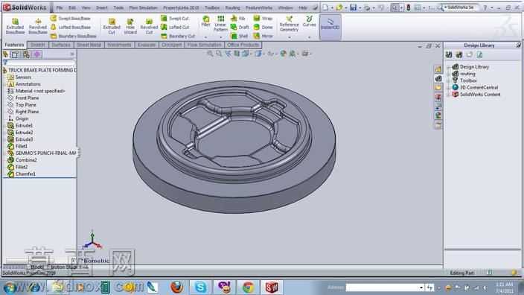Switch to the Sheet Metal tab
The width and height of the screenshot is (524, 295).
(89, 45)
